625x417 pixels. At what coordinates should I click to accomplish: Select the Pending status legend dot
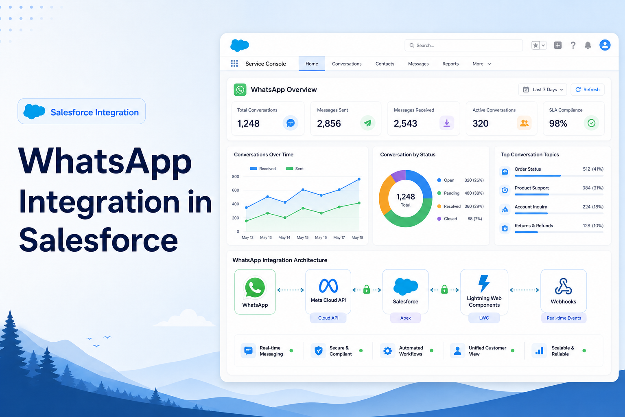[x=439, y=193]
